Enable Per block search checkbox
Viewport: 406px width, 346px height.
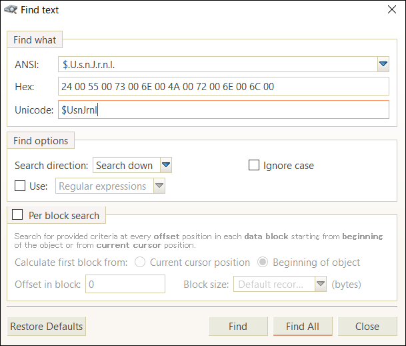(x=17, y=215)
